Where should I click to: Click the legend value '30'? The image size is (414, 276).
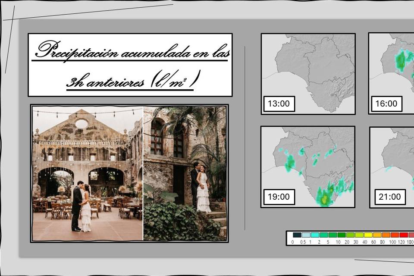coord(356,242)
